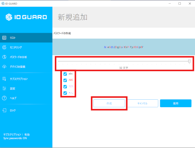Close the ID GUARD window
Screen dimensions: 195x148
pyautogui.click(x=190, y=4)
